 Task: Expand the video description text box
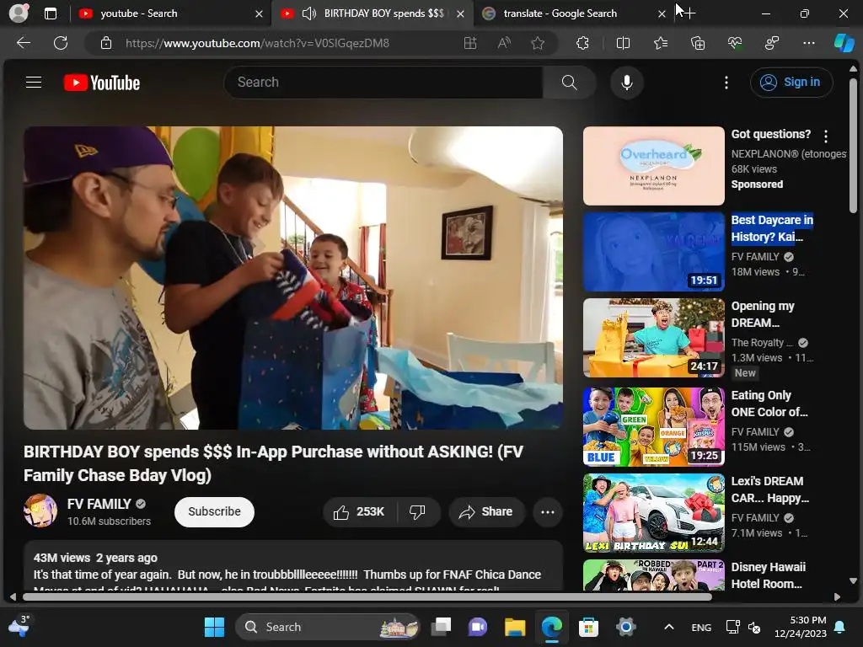pyautogui.click(x=293, y=566)
